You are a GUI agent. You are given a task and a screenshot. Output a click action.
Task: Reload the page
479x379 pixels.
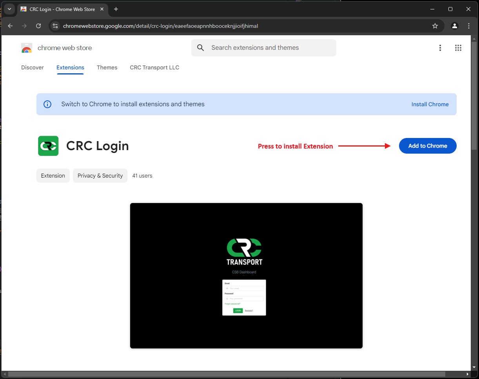[x=38, y=26]
